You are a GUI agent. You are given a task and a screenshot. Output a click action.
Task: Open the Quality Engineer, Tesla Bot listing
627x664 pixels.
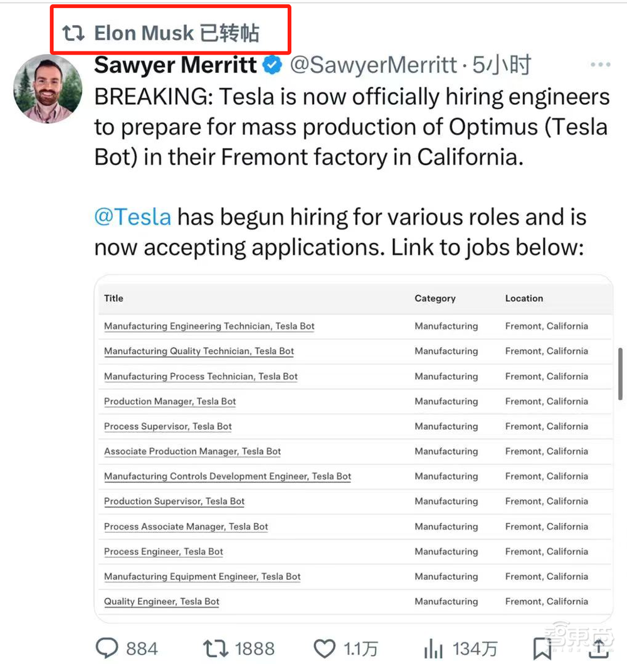162,602
